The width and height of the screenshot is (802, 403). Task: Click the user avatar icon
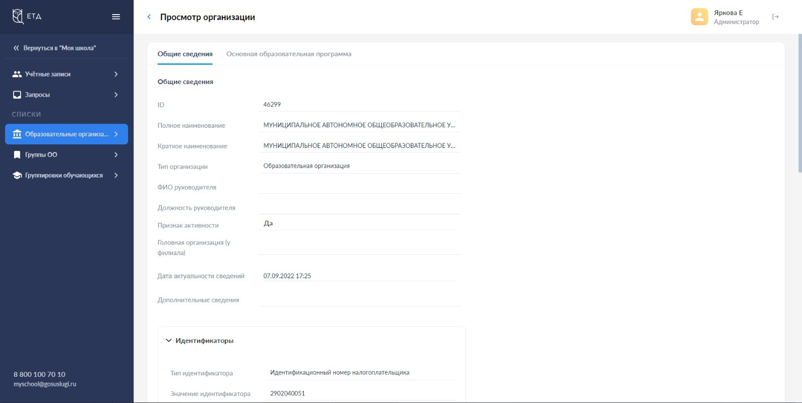699,17
